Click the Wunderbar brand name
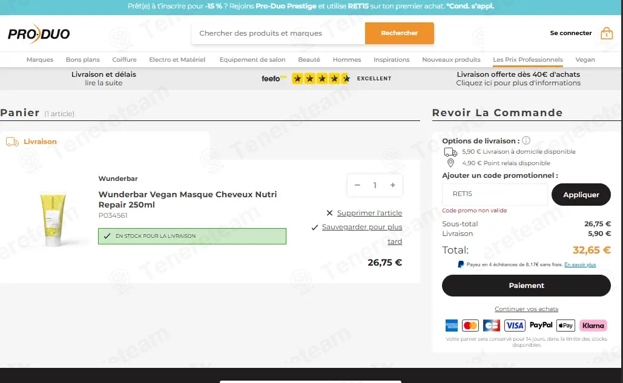The height and width of the screenshot is (383, 623). [x=118, y=178]
